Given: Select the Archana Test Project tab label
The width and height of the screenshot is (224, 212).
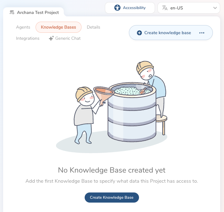Looking at the screenshot, I should coord(38,13).
